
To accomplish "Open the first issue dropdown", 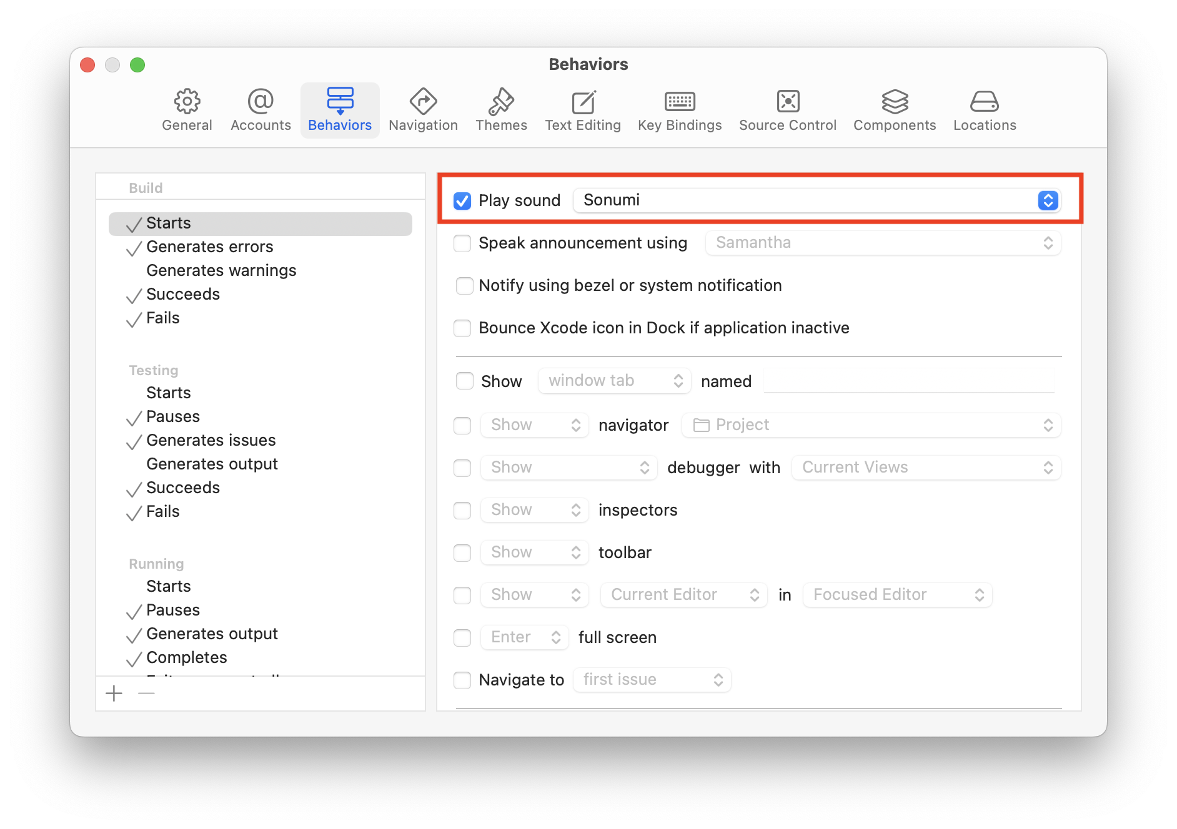I will tap(652, 680).
